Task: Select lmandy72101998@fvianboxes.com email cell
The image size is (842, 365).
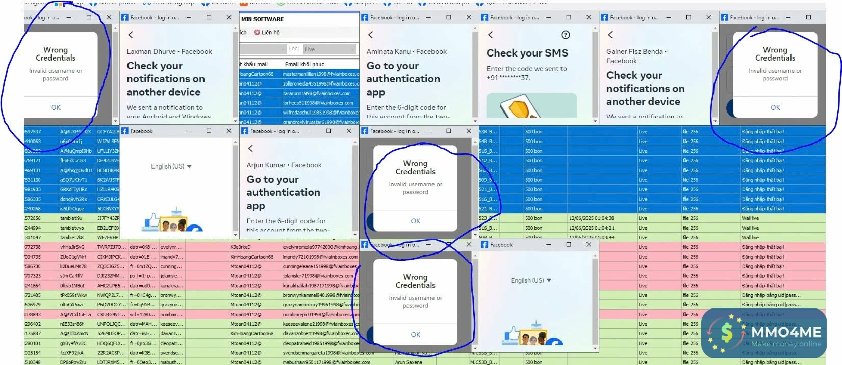Action: pyautogui.click(x=321, y=257)
